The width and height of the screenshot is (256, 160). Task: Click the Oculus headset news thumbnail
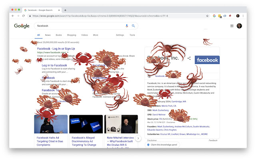(x=121, y=124)
